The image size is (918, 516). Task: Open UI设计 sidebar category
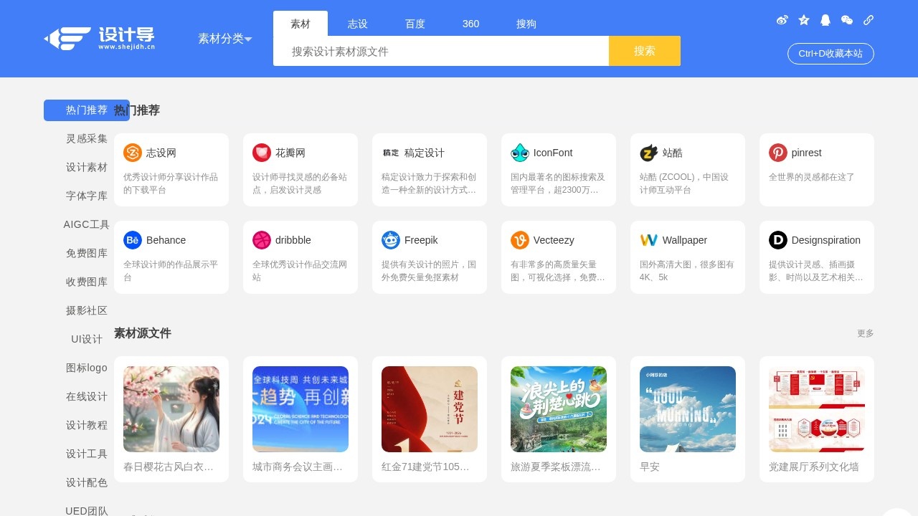[x=87, y=339]
